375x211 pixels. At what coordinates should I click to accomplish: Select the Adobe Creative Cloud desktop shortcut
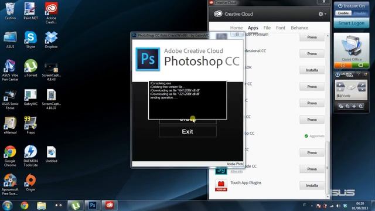coord(51,13)
